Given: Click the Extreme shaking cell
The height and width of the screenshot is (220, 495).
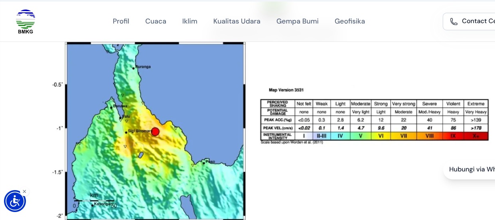Looking at the screenshot, I should pyautogui.click(x=476, y=104).
